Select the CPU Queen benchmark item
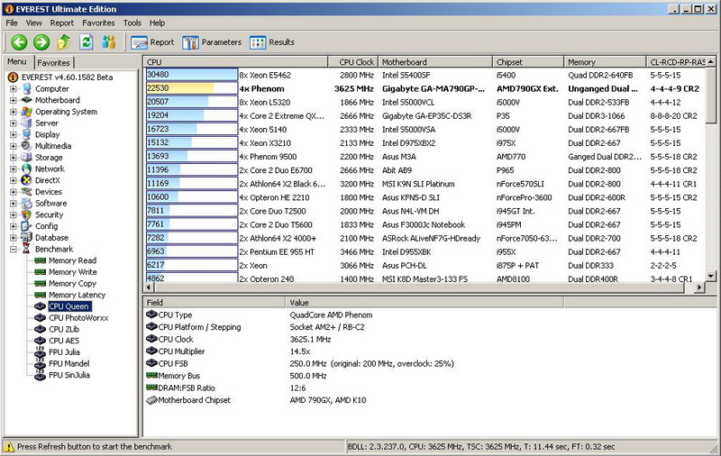 pyautogui.click(x=68, y=306)
